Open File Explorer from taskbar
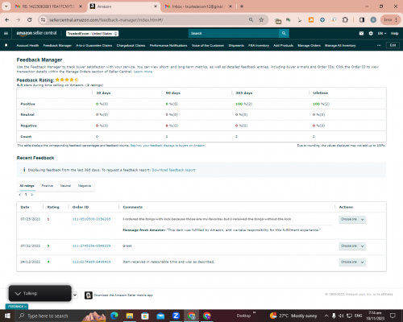 pyautogui.click(x=130, y=316)
